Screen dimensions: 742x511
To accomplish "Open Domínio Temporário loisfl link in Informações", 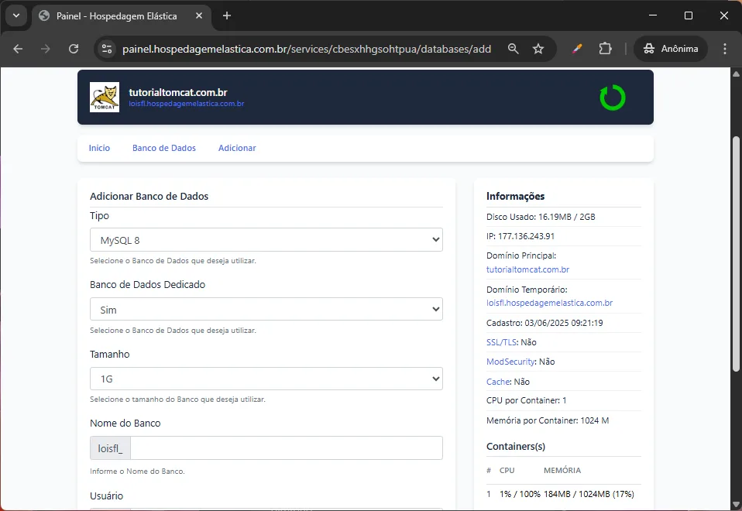I will [549, 303].
